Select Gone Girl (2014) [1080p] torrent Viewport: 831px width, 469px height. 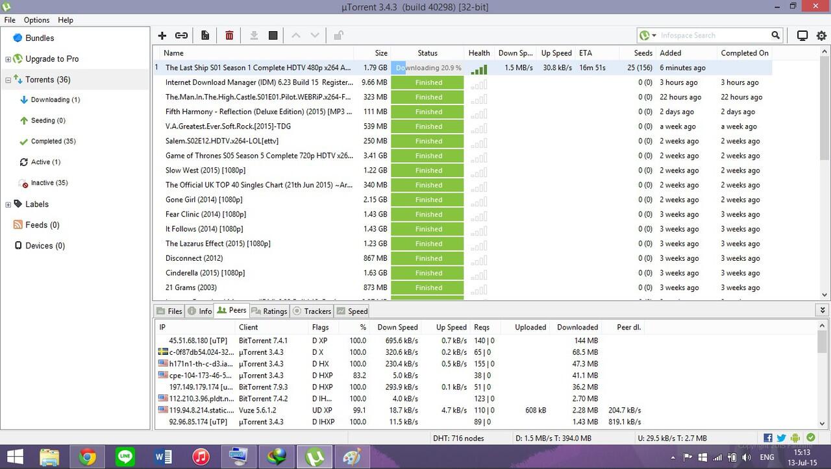205,200
